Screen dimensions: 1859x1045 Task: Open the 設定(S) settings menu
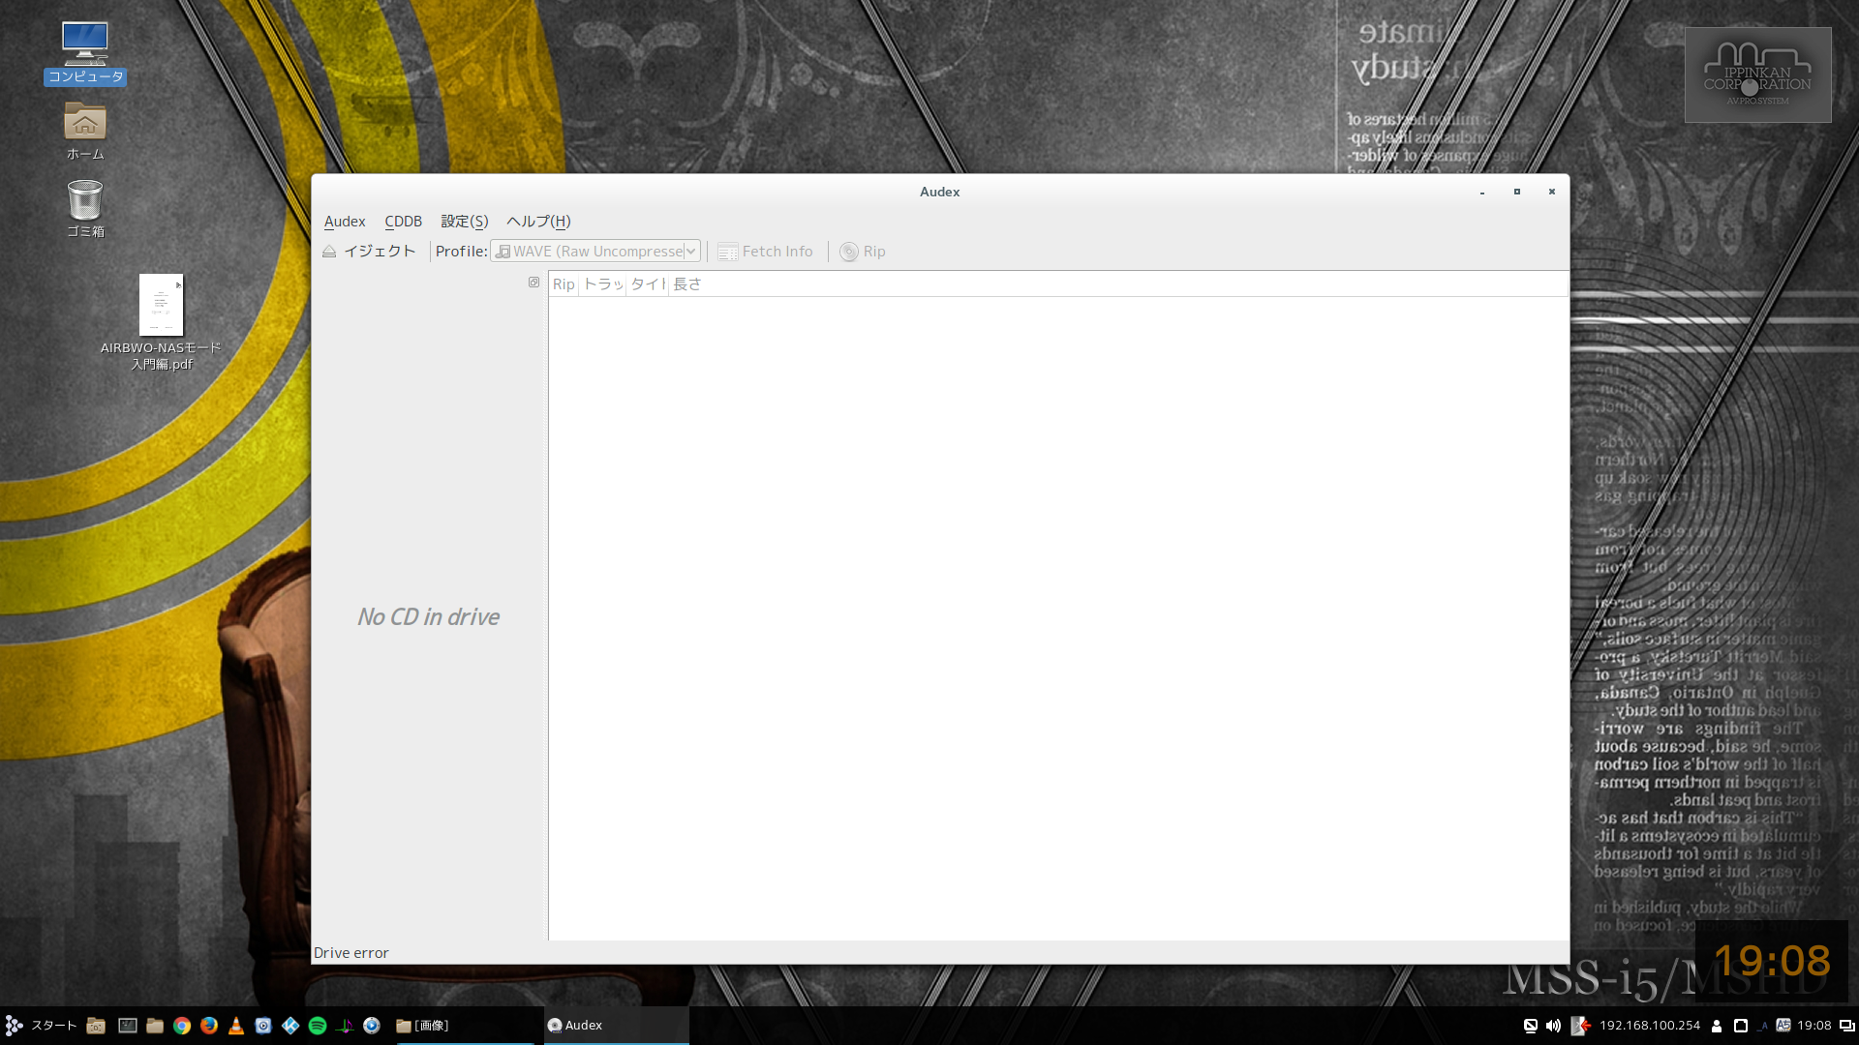[464, 222]
